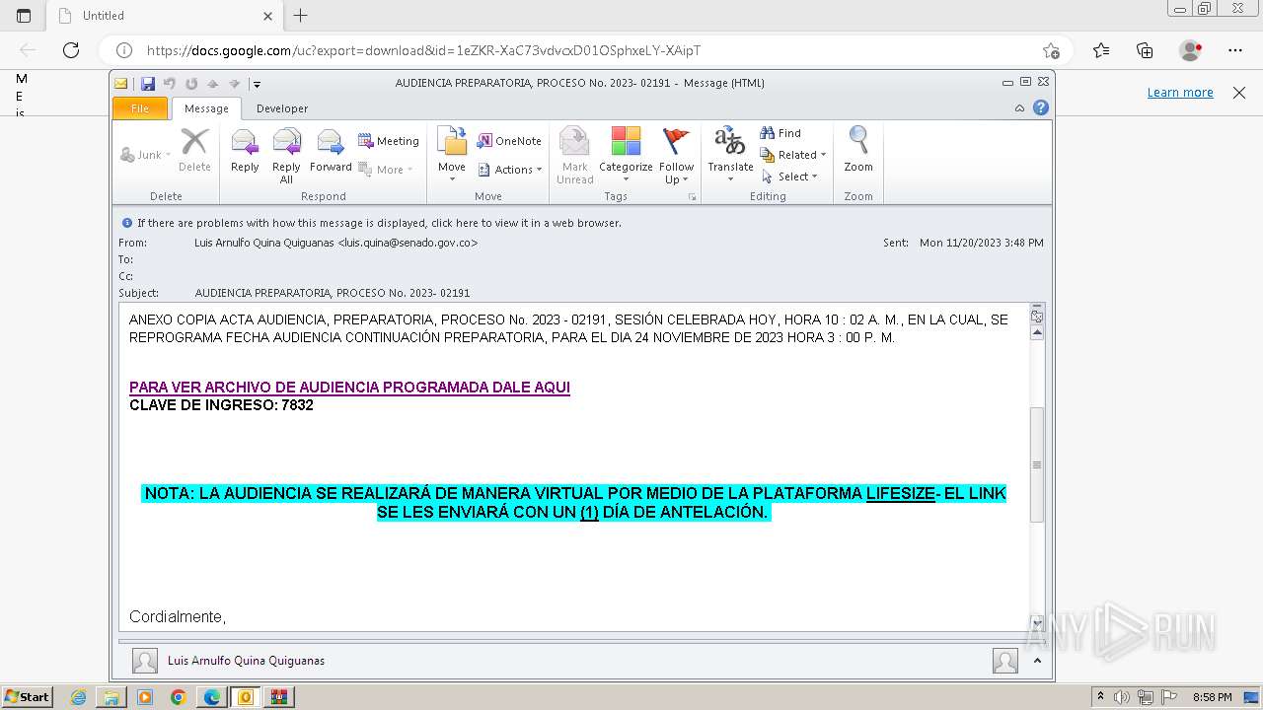Click sender name Luis Arnulfo Quina Quiguanas
Screen dimensions: 1263x710
pyautogui.click(x=246, y=661)
